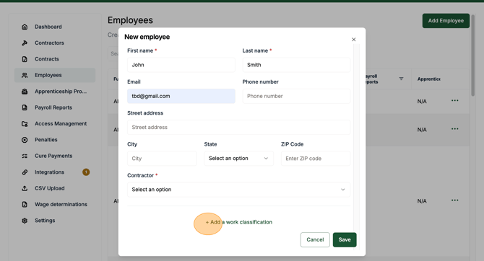Click the Cure Payments list icon

pyautogui.click(x=25, y=156)
